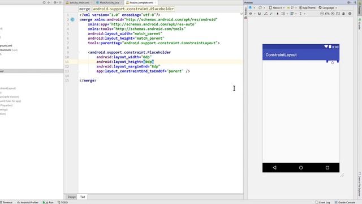Open the AppTheme theme selector

(307, 8)
